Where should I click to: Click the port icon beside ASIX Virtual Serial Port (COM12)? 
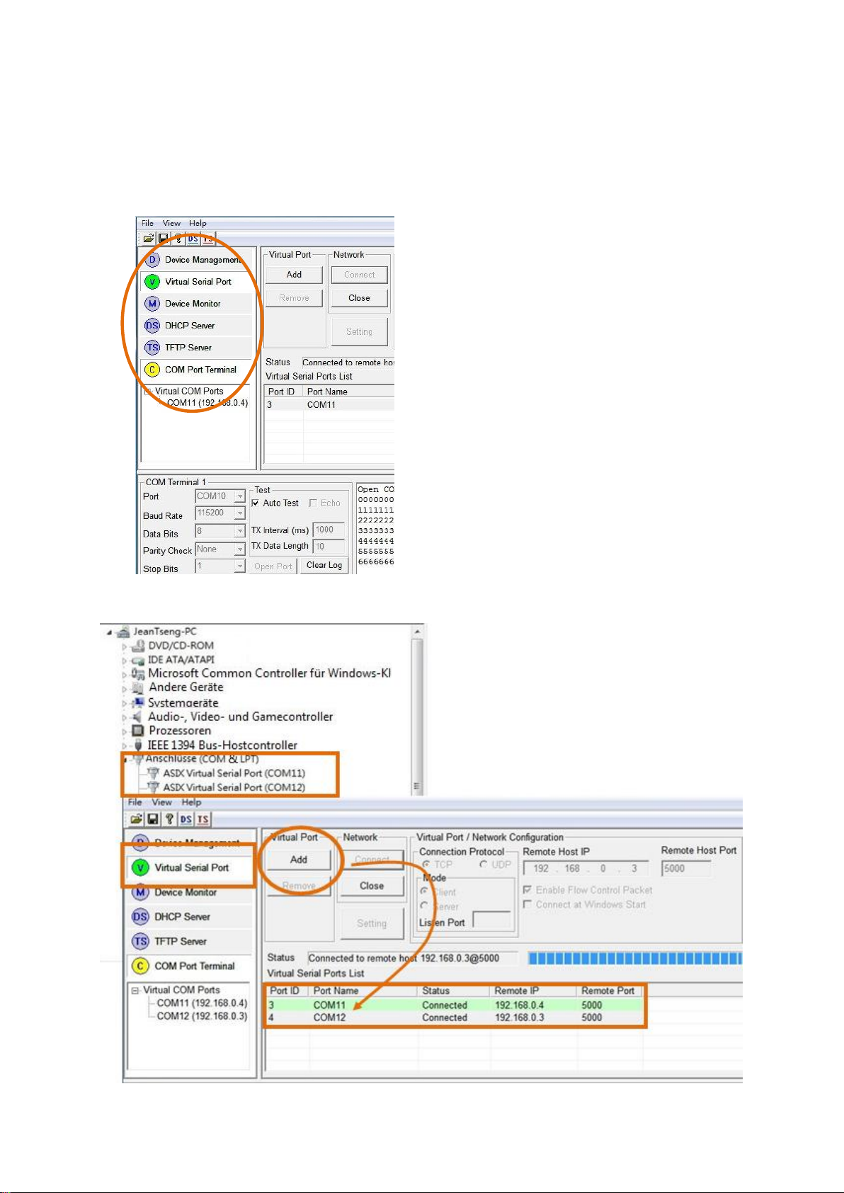coord(153,787)
